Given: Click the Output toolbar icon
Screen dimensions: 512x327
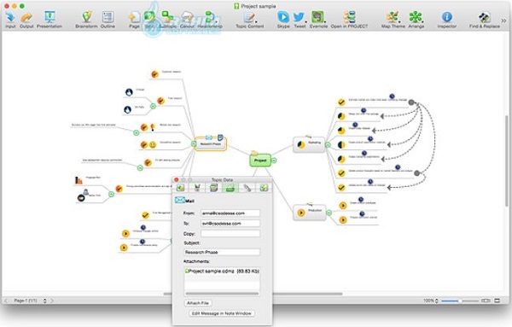Looking at the screenshot, I should coord(26,20).
